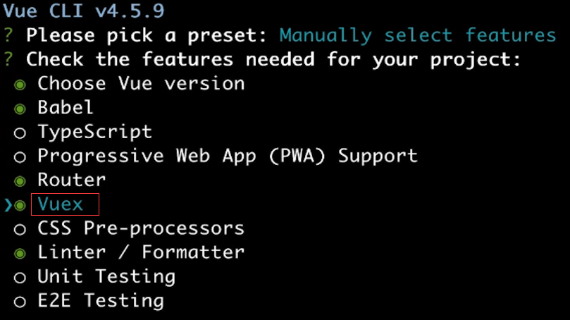Click Manually select features preset text
The image size is (570, 320).
[x=418, y=36]
